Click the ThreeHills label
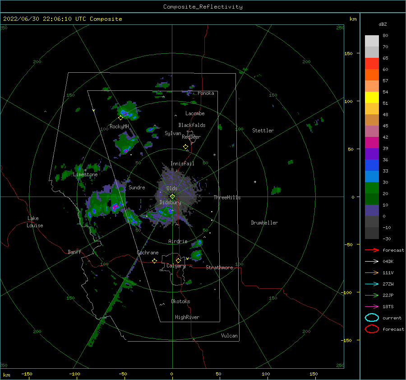406x380 pixels. coord(227,197)
